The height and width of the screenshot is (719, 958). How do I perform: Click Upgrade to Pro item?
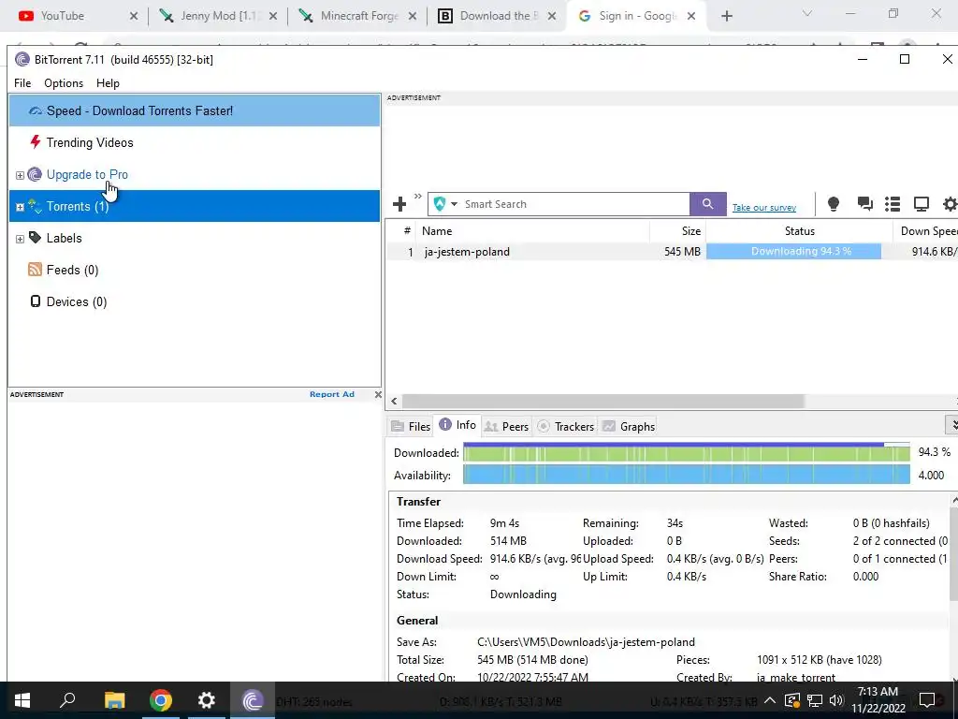click(87, 174)
